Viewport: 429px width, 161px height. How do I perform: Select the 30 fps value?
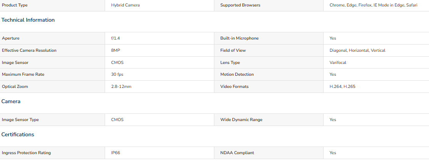(x=117, y=74)
